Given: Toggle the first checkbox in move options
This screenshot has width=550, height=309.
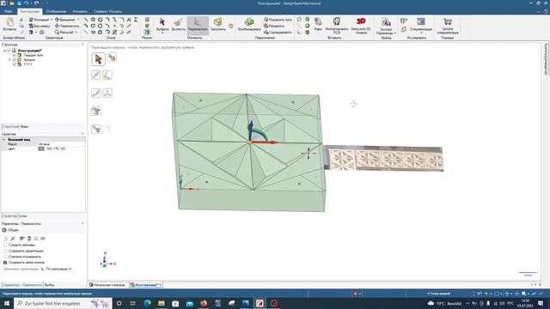Looking at the screenshot, I should [x=5, y=245].
